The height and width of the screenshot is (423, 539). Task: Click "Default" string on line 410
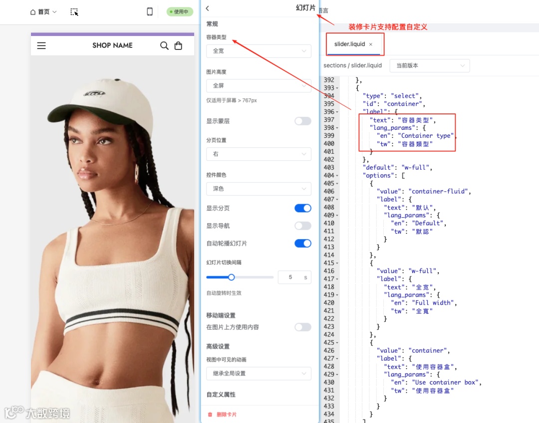427,223
